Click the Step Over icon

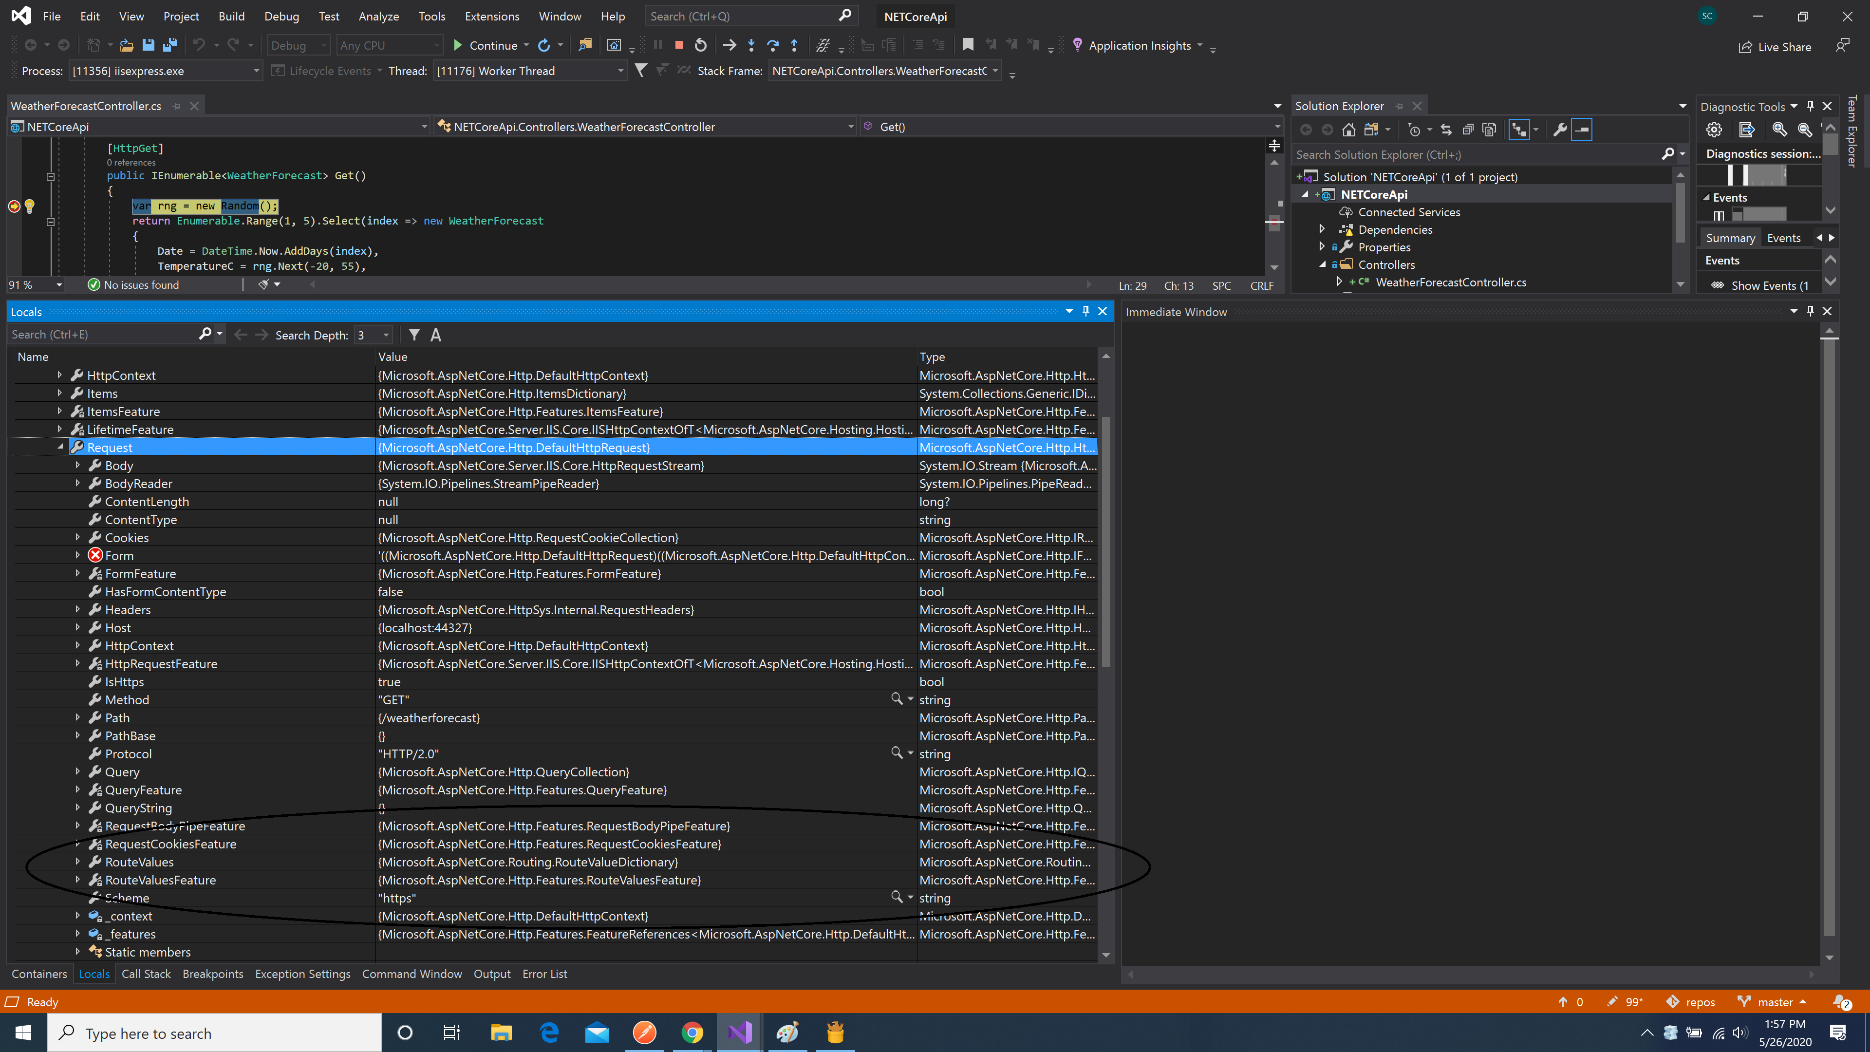[x=772, y=45]
